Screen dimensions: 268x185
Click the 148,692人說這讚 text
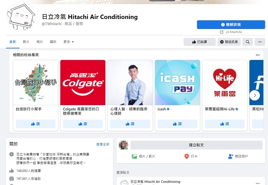pos(29,171)
